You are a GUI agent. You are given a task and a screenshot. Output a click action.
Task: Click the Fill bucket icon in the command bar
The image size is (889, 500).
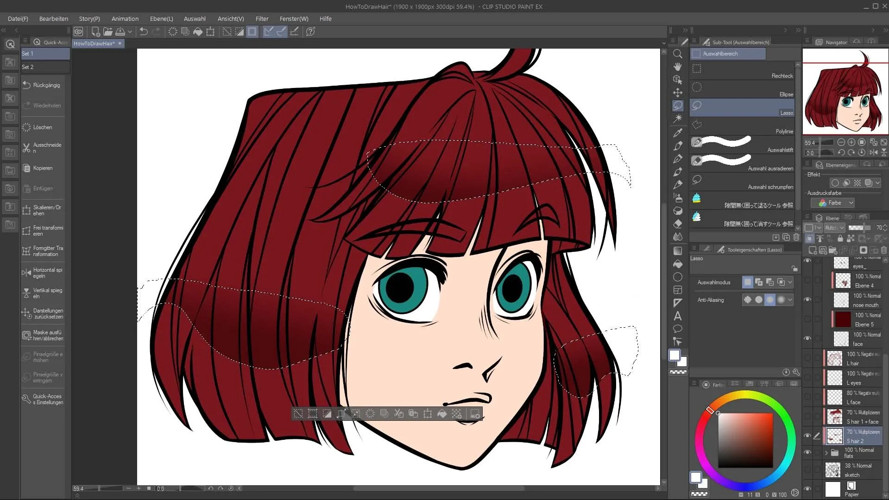point(198,31)
